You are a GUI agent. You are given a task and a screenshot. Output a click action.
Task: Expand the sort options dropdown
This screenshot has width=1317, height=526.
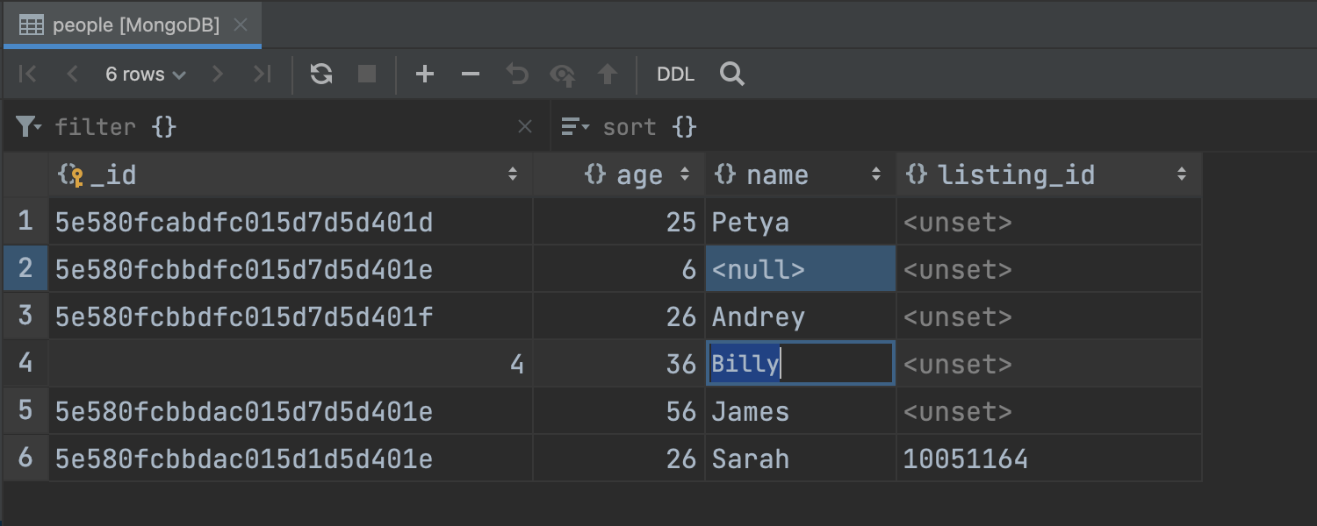pos(576,127)
